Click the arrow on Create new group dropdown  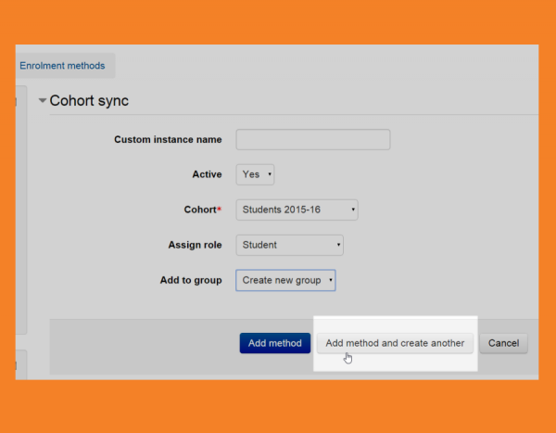[331, 280]
